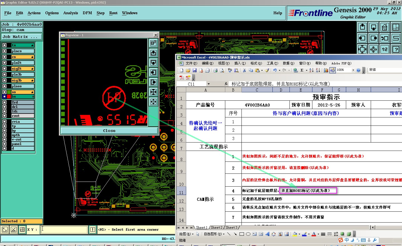Click the 1:2 scale icon

pyautogui.click(x=385, y=49)
